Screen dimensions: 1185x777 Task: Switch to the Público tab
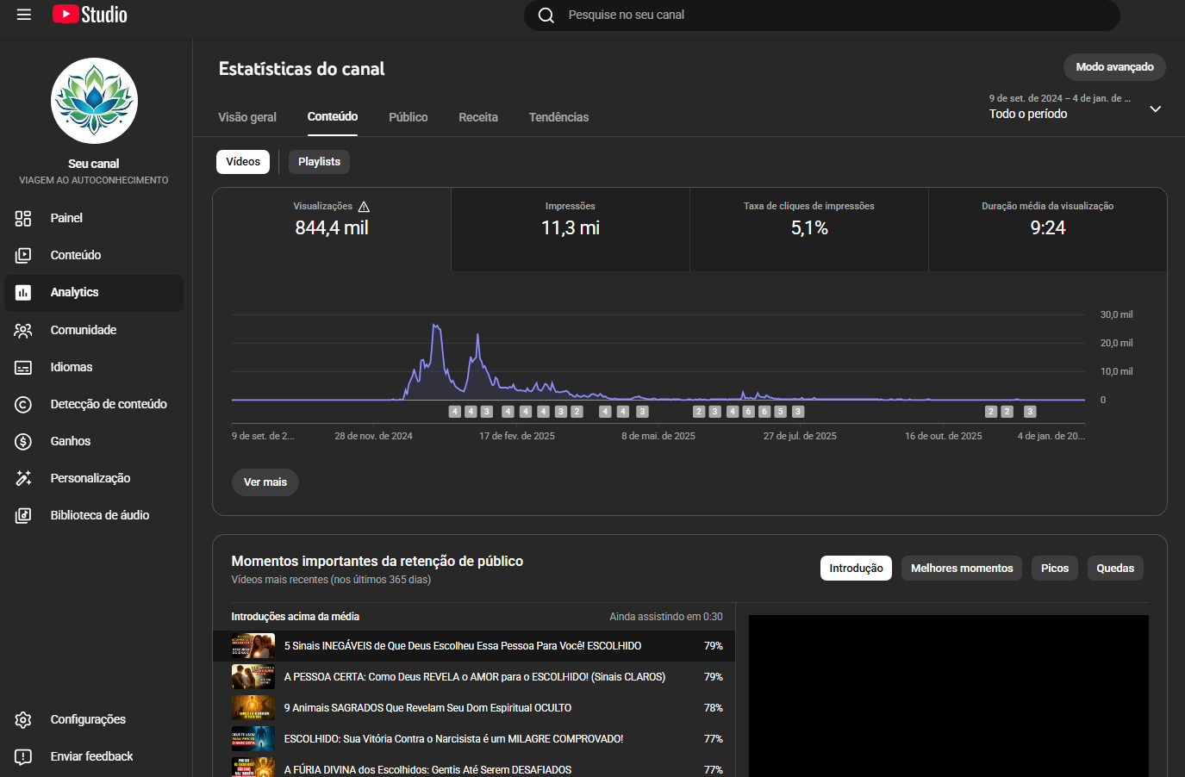pos(409,117)
